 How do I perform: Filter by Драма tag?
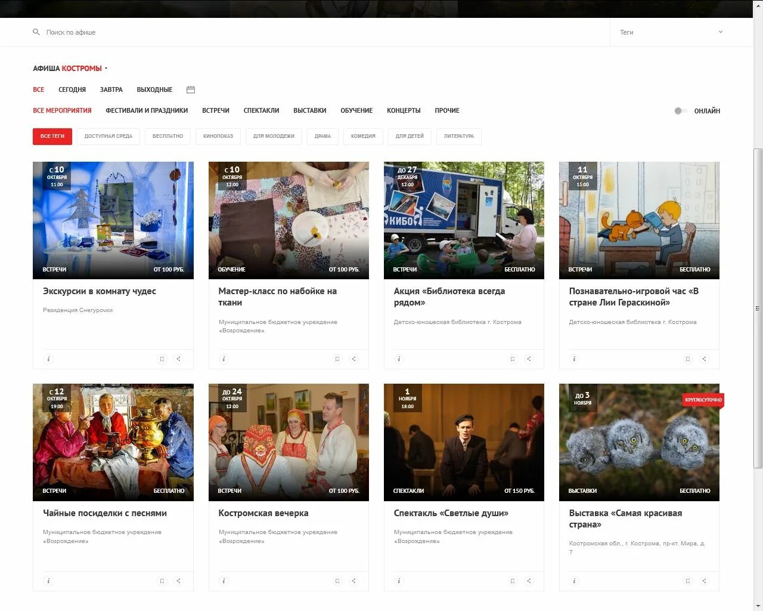click(322, 136)
